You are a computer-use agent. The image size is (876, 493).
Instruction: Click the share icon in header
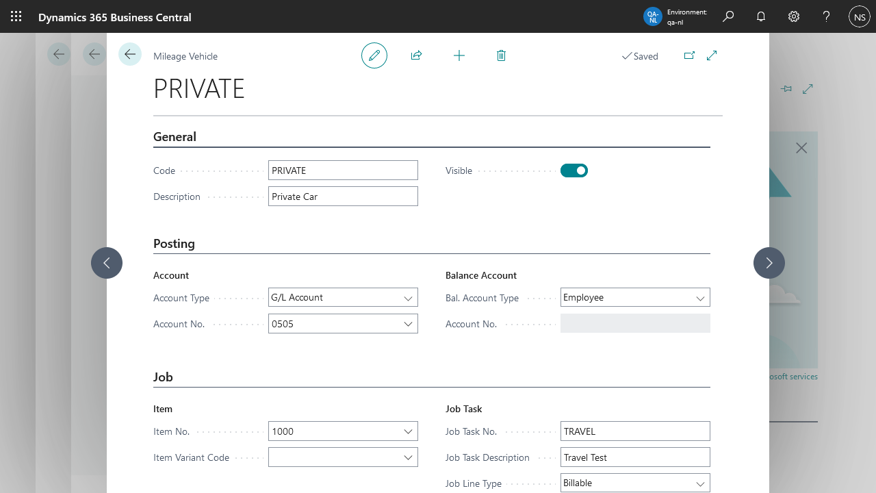(x=416, y=55)
